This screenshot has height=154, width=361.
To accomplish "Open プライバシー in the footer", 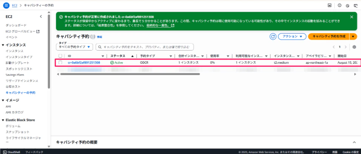I will point(319,152).
